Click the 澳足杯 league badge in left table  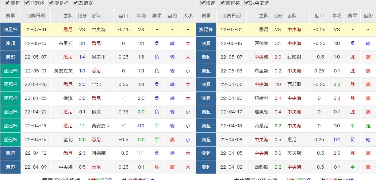tap(11, 30)
